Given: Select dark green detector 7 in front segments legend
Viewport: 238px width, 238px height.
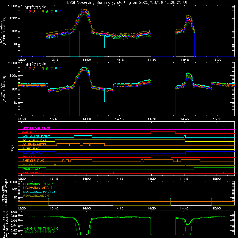Looking at the screenshot, I should [x=51, y=12].
